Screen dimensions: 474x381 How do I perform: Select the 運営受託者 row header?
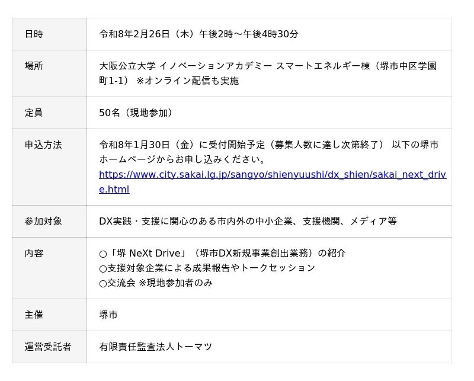point(48,347)
